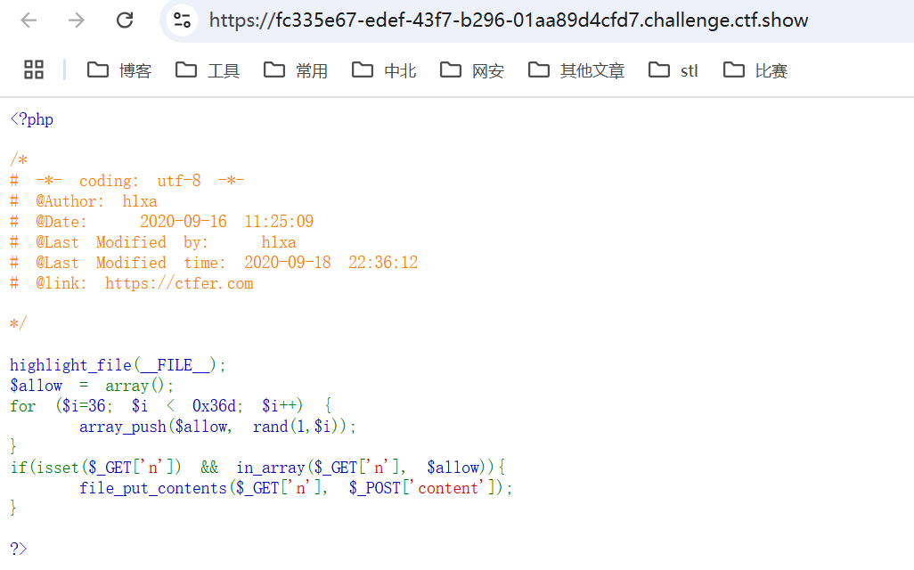The image size is (914, 570).
Task: Go forward to the next page
Action: [x=77, y=20]
